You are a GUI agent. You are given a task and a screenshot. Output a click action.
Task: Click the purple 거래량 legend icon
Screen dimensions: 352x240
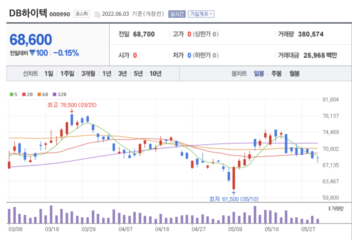pyautogui.click(x=330, y=208)
